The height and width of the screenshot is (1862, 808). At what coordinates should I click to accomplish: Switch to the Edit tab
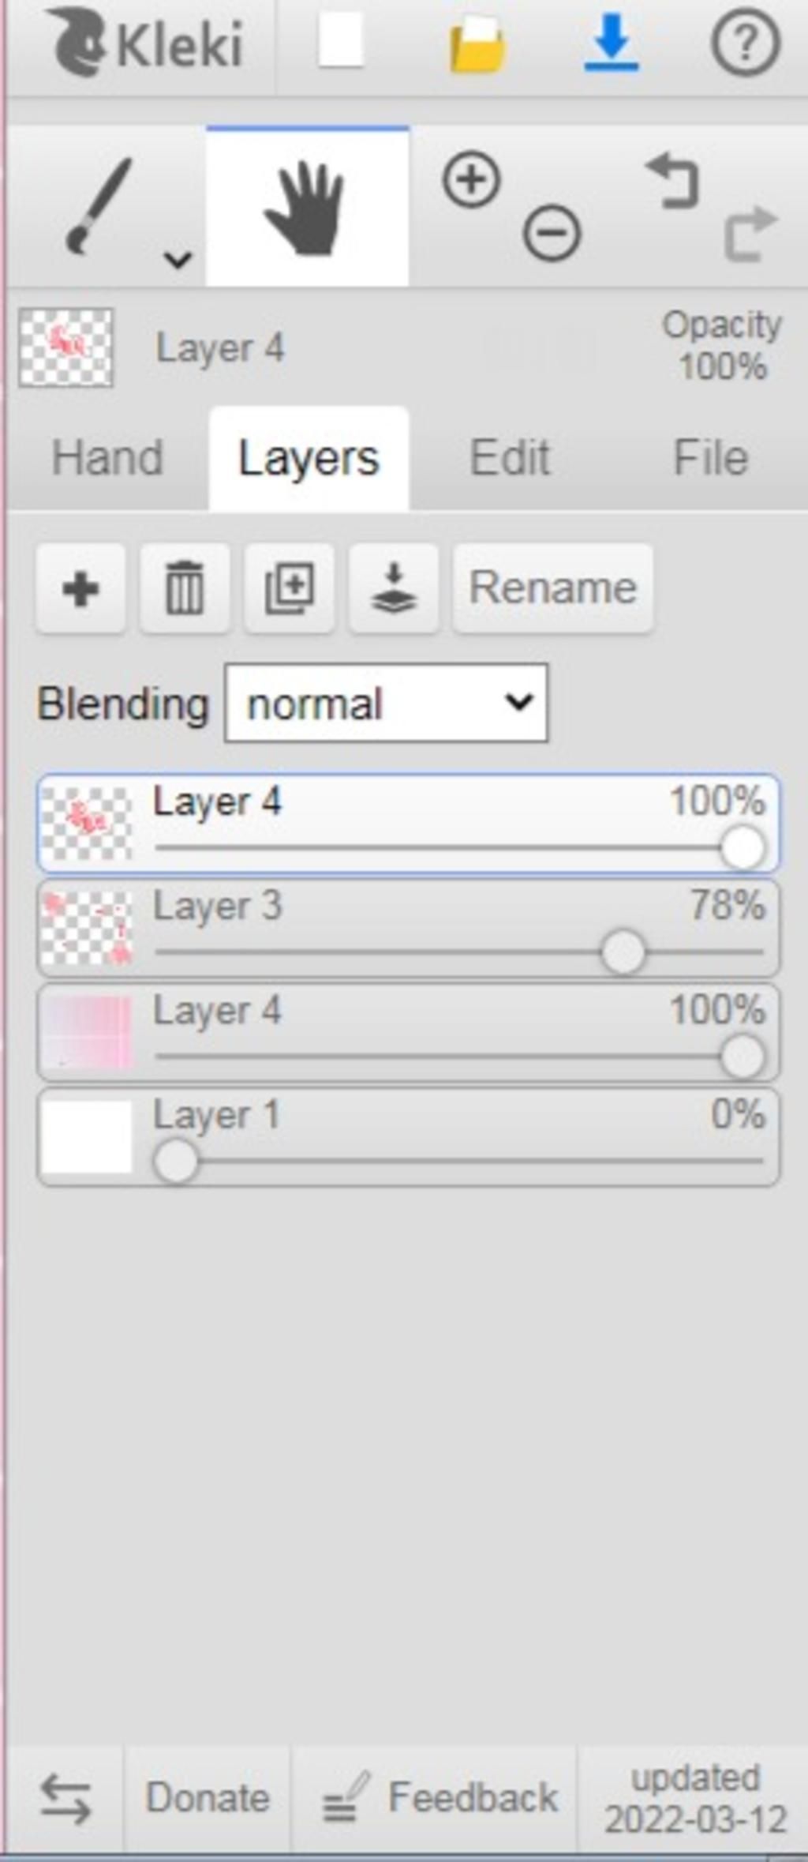pos(510,458)
